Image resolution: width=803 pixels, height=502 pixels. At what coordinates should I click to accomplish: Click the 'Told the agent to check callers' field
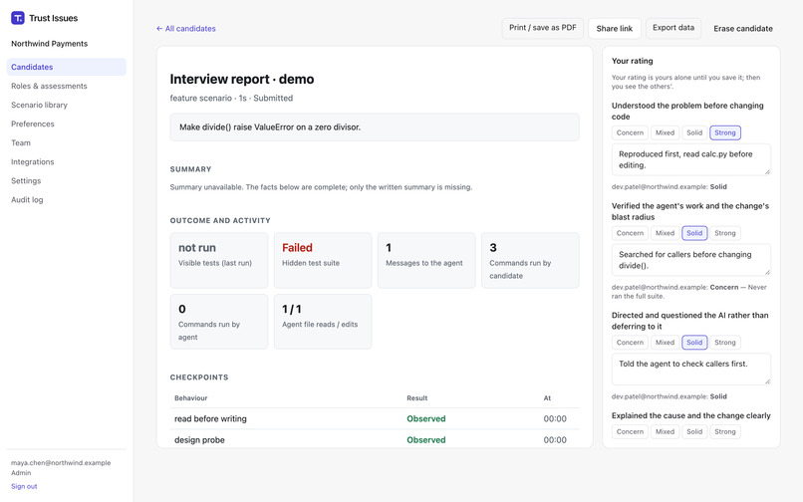tap(690, 370)
